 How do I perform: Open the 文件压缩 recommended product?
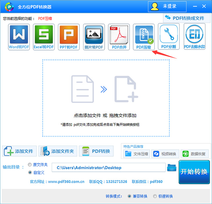[136, 154]
